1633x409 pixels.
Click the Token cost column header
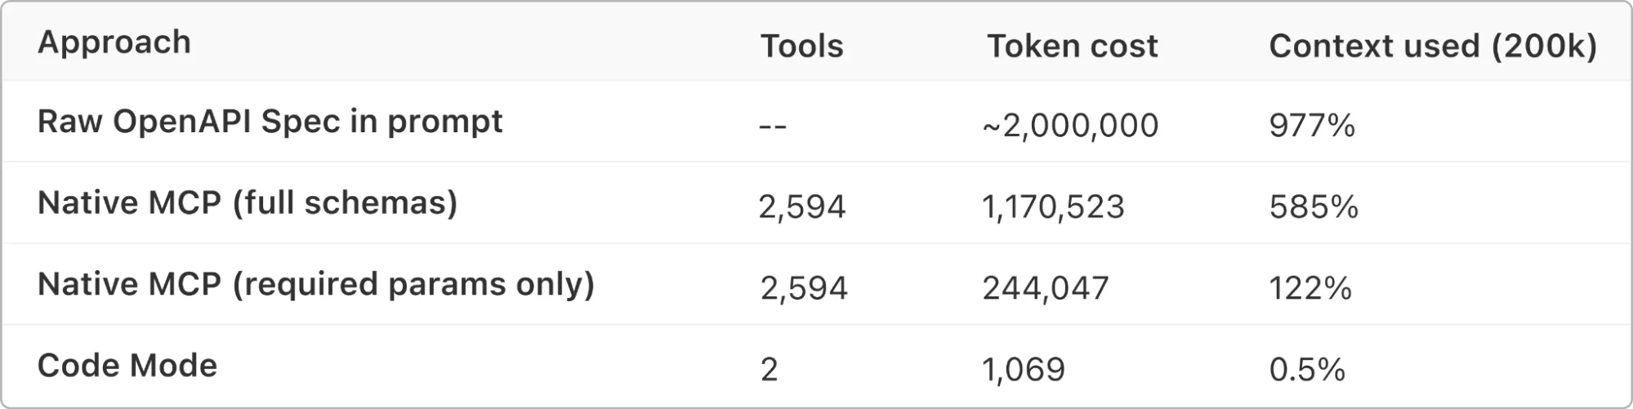[1072, 47]
